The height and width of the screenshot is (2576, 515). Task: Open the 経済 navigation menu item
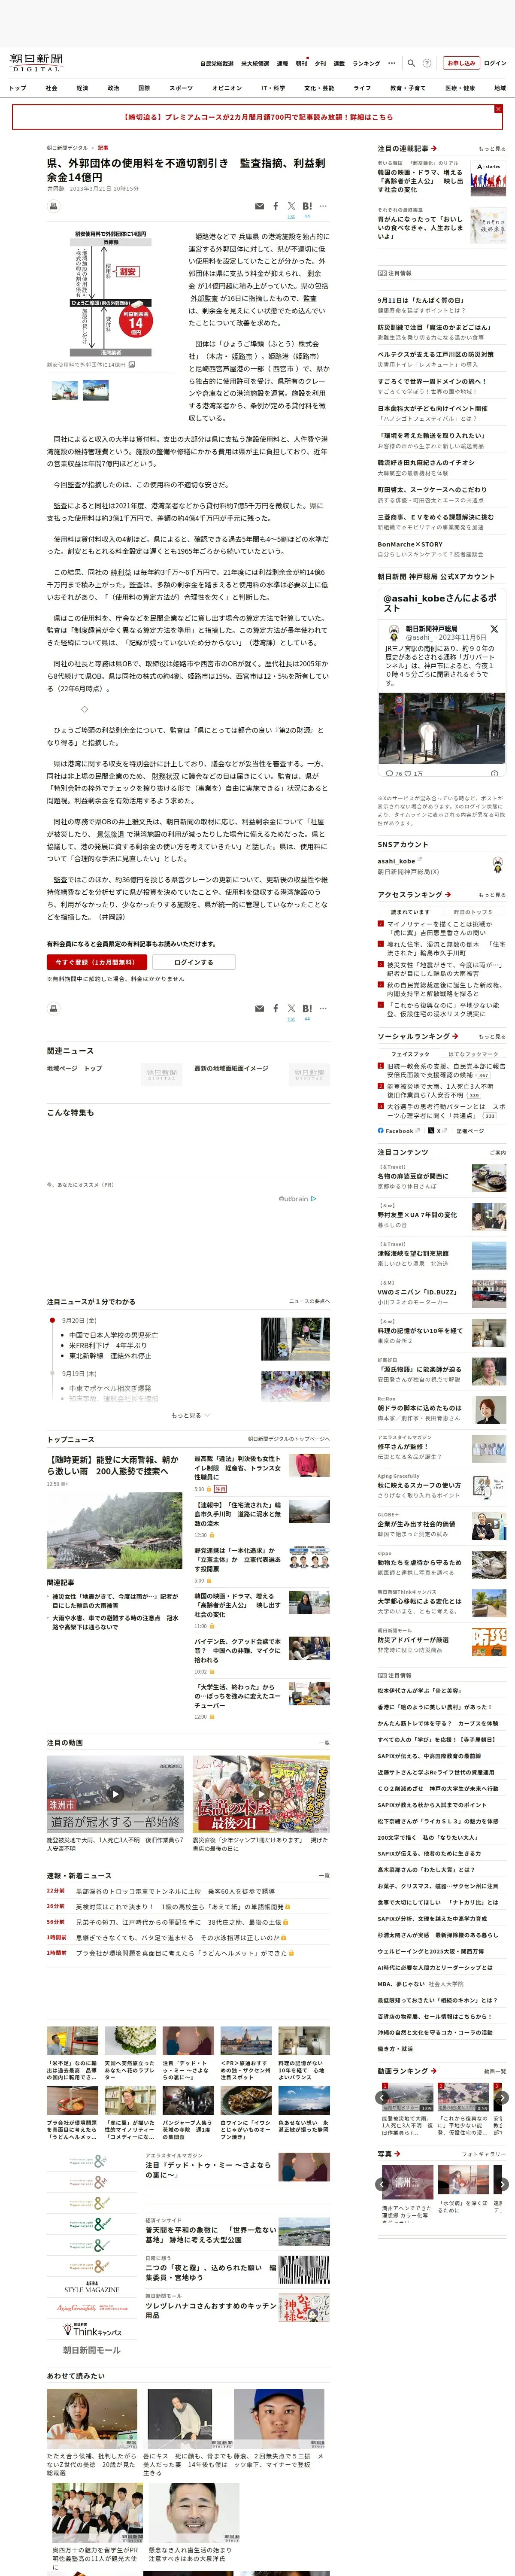pyautogui.click(x=82, y=88)
